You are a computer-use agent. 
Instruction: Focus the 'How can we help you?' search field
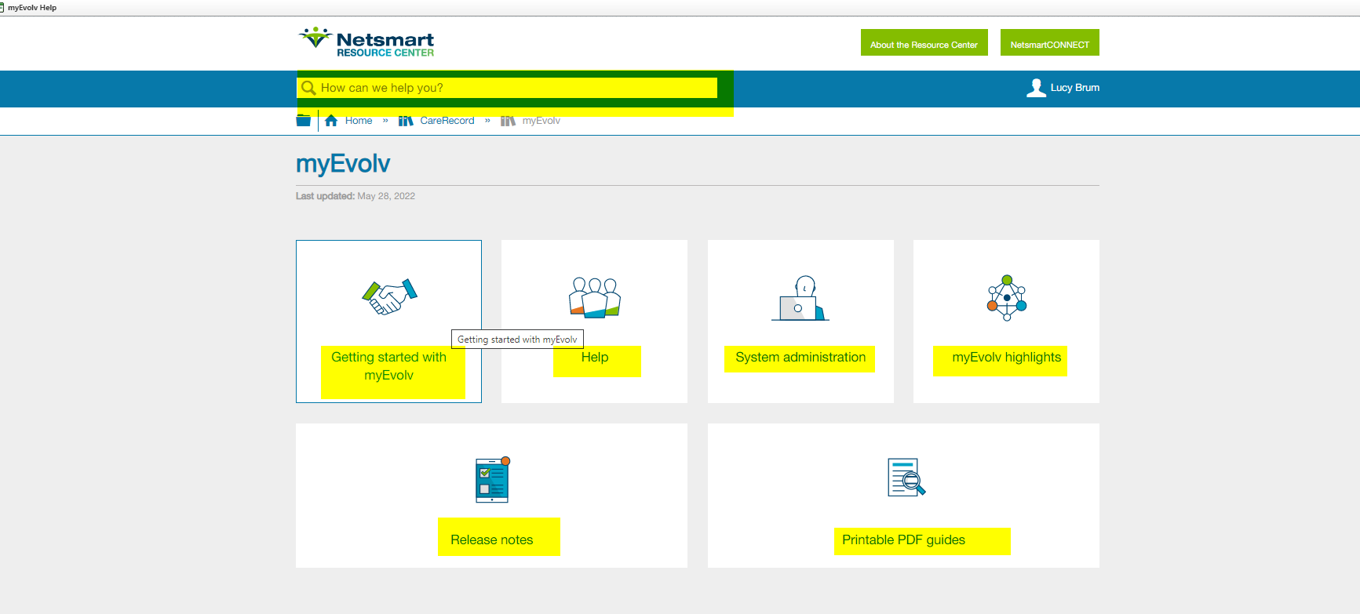coord(508,88)
